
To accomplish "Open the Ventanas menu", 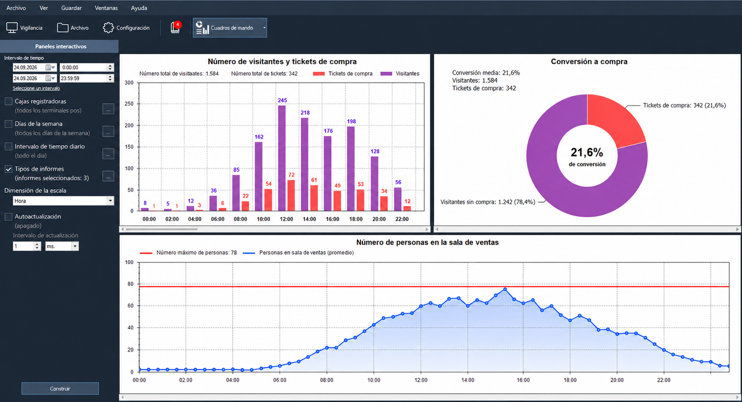I will [x=106, y=8].
